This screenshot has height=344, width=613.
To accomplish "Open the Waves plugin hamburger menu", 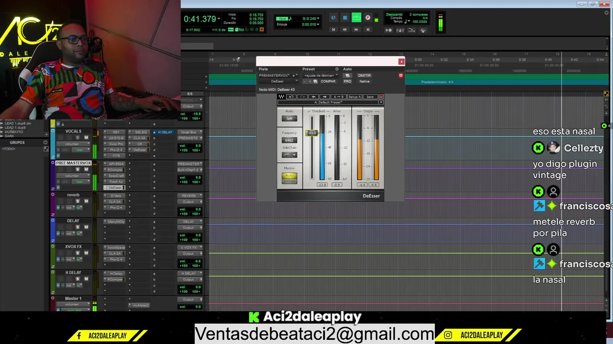I will pyautogui.click(x=381, y=97).
